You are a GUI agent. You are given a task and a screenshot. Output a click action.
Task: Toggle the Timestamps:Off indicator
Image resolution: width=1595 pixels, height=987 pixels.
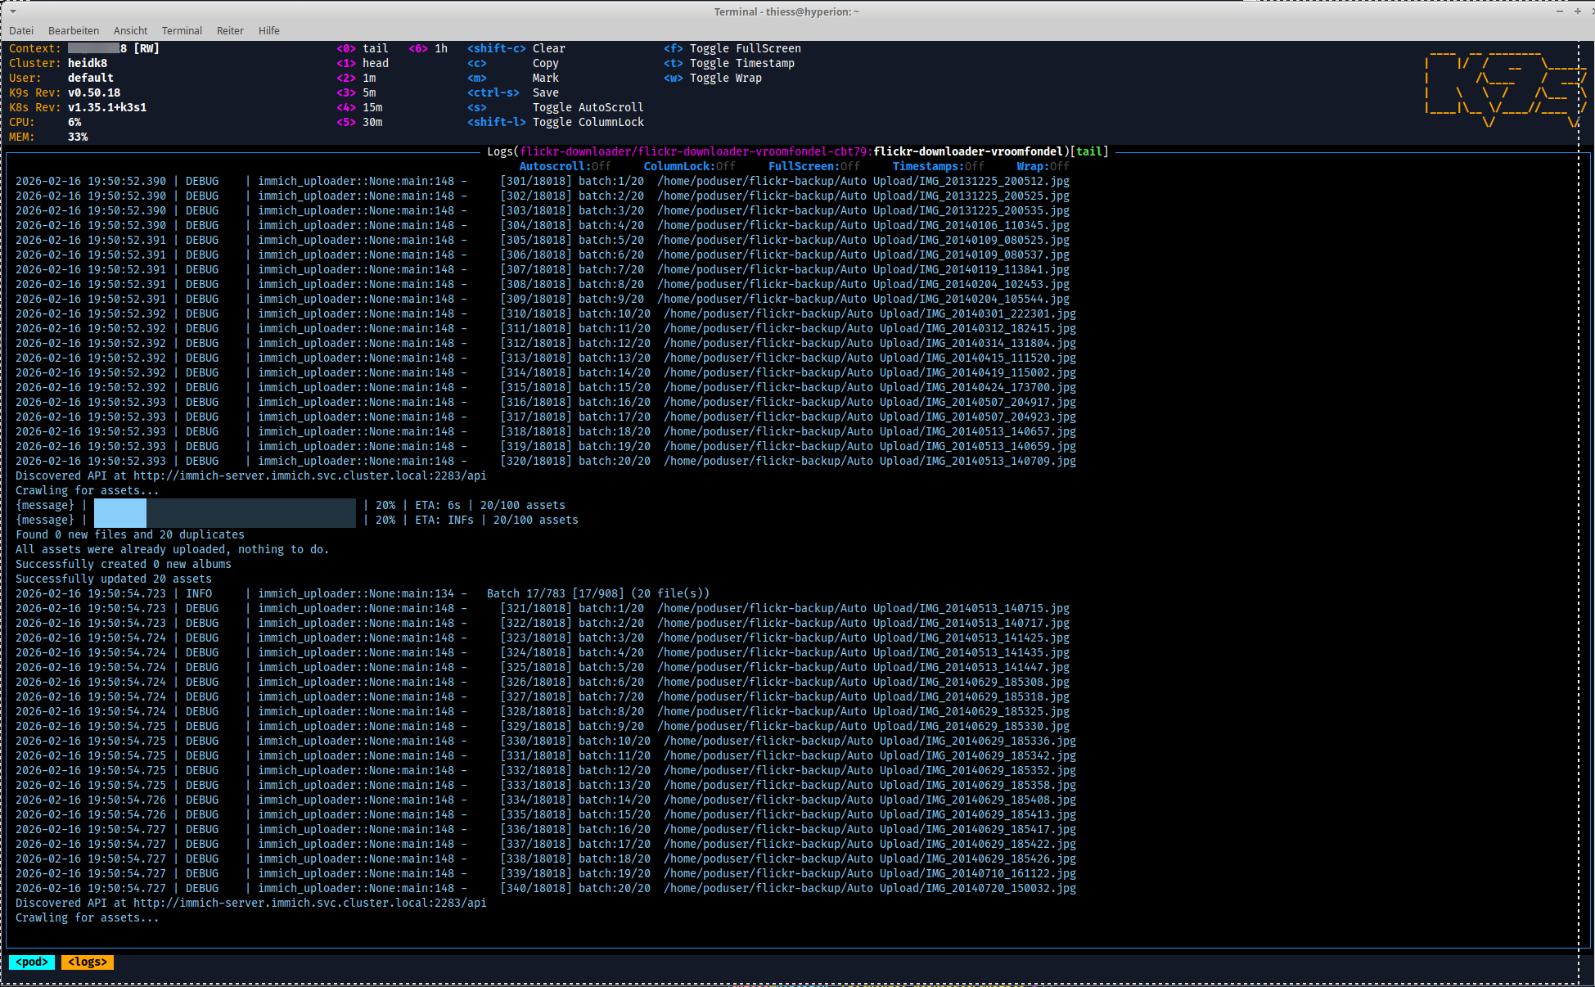pyautogui.click(x=938, y=166)
